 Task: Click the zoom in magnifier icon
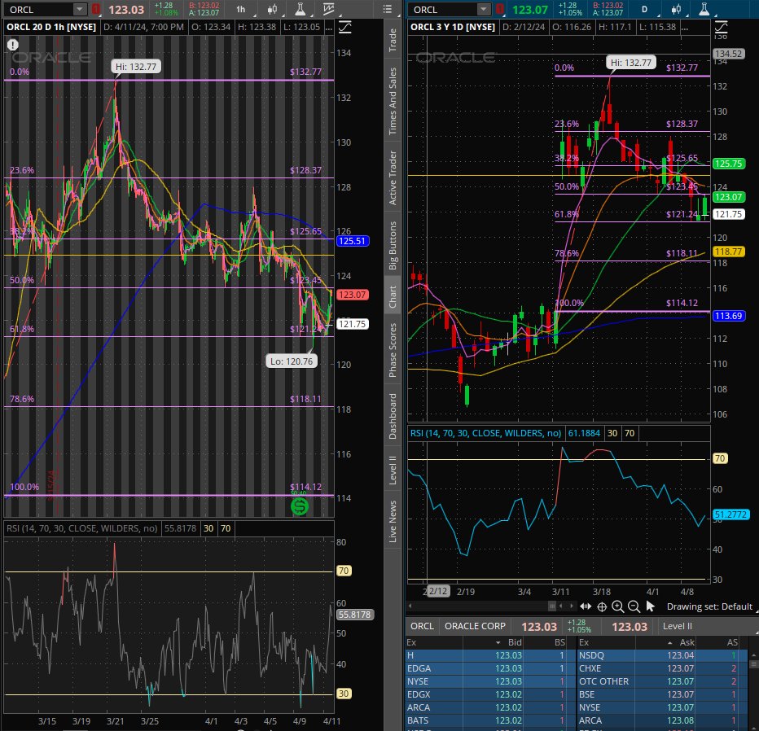pos(617,606)
